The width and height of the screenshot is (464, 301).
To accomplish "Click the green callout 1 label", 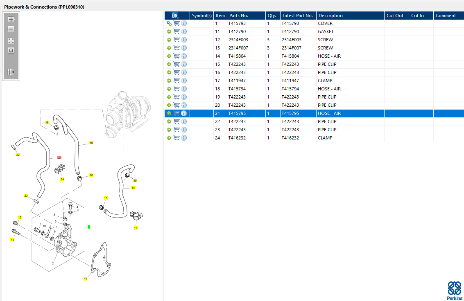I will [x=89, y=227].
